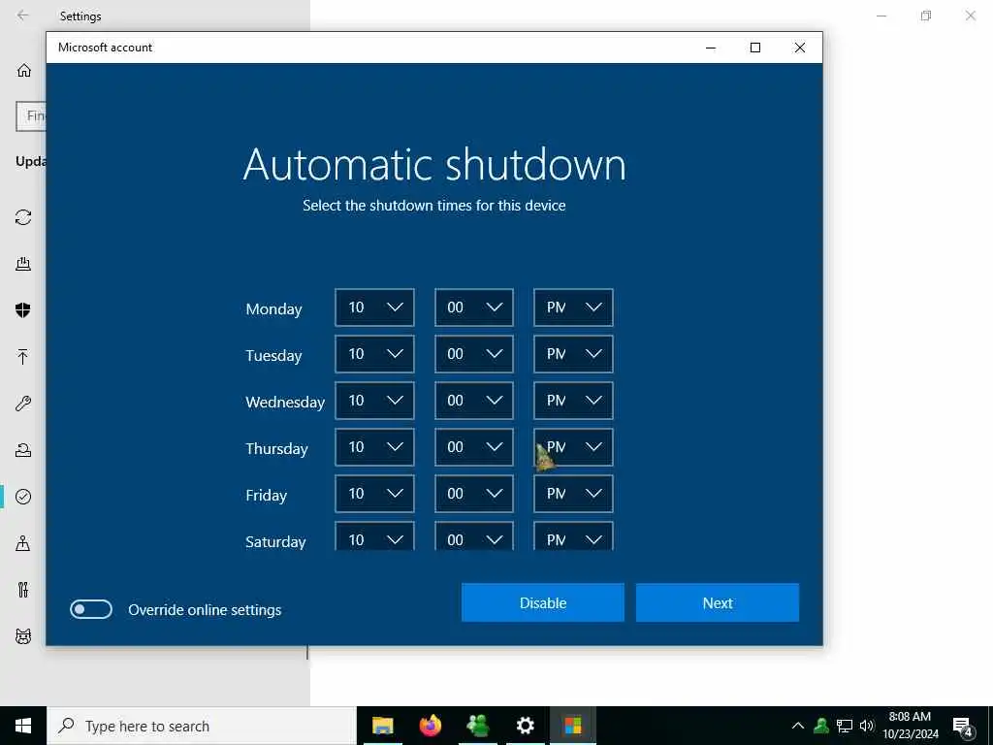This screenshot has width=993, height=745.
Task: Click Find a setting box in Settings
Action: point(31,116)
